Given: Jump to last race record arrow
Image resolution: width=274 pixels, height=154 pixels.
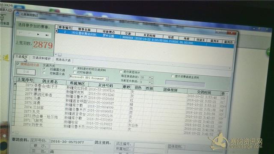Looking at the screenshot, I should [47, 35].
